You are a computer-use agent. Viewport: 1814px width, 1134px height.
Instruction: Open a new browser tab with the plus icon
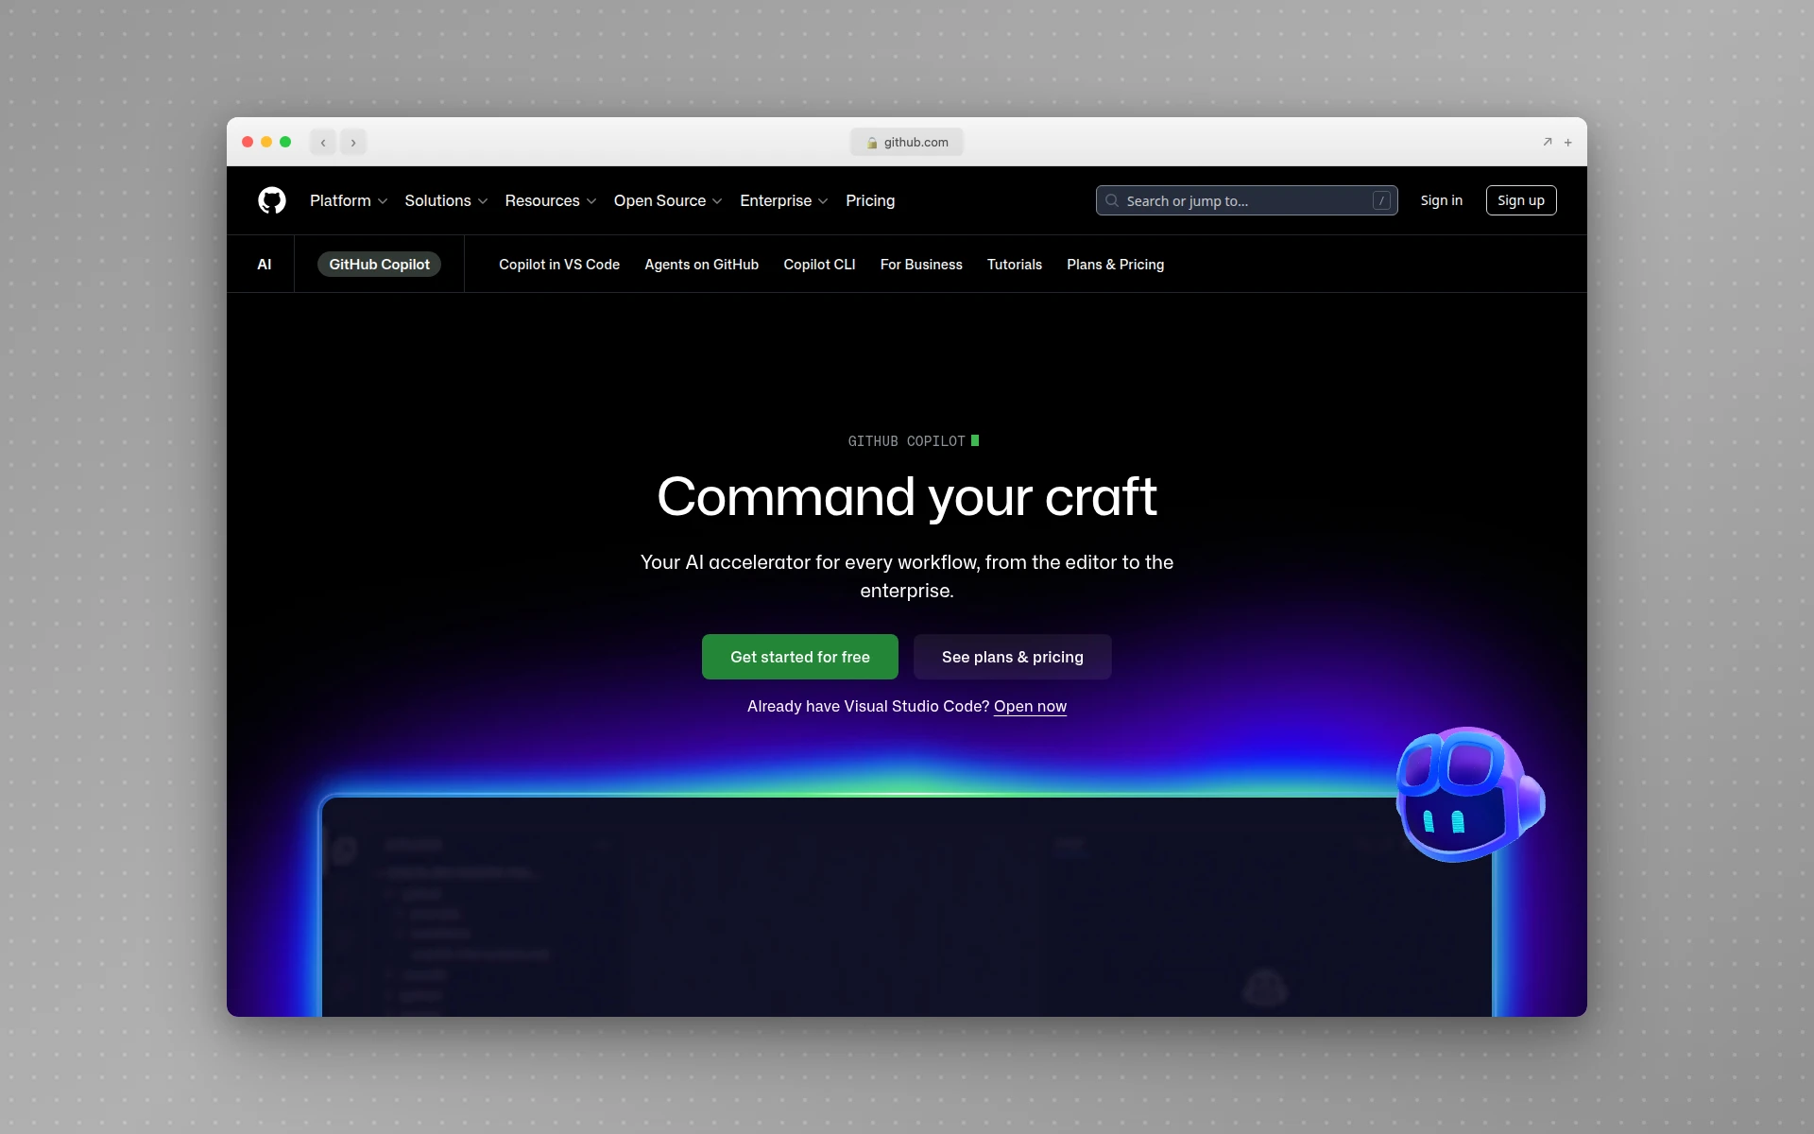[1567, 142]
